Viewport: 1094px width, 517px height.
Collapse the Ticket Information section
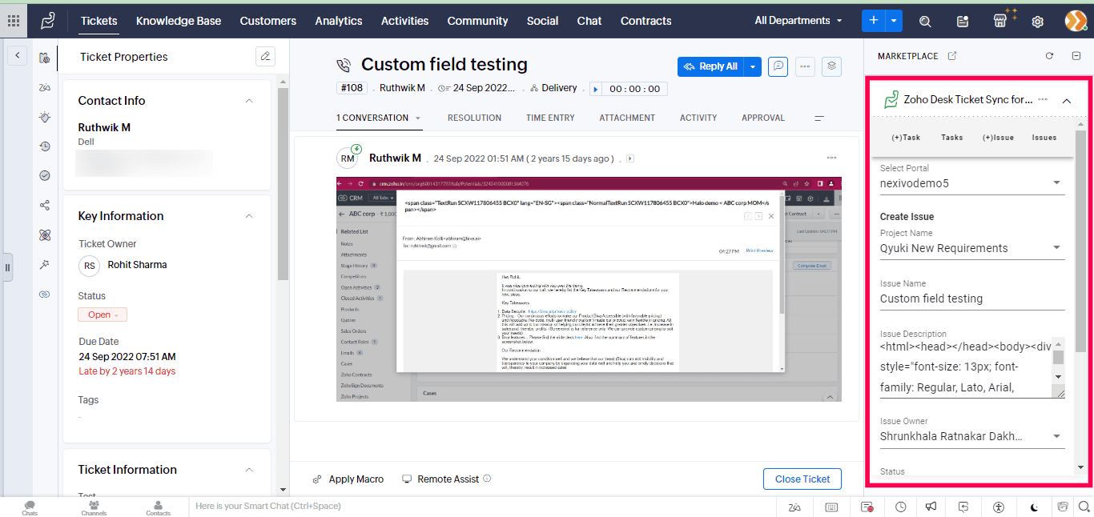click(x=249, y=470)
